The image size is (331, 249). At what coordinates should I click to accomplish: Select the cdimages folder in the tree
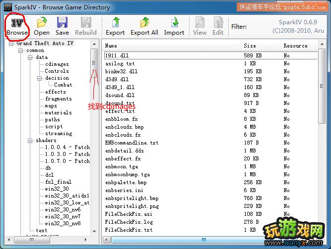click(57, 64)
